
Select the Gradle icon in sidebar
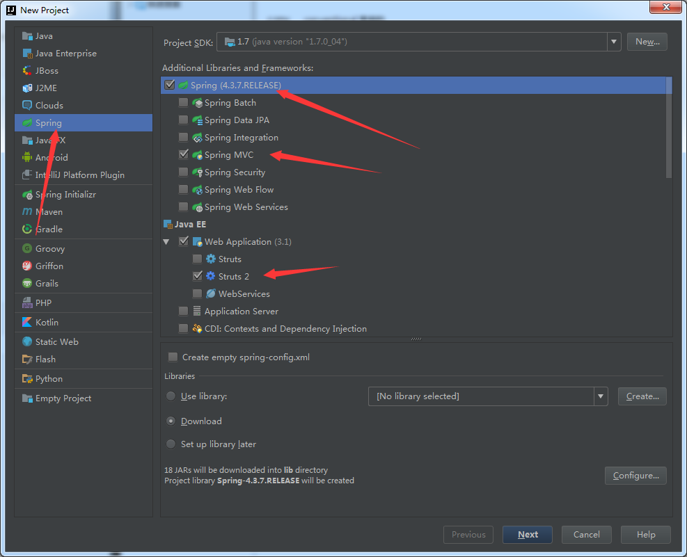tap(27, 229)
